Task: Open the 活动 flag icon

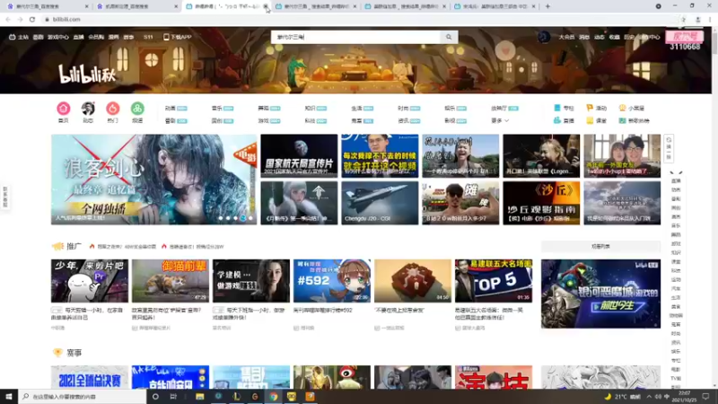Action: (590, 108)
